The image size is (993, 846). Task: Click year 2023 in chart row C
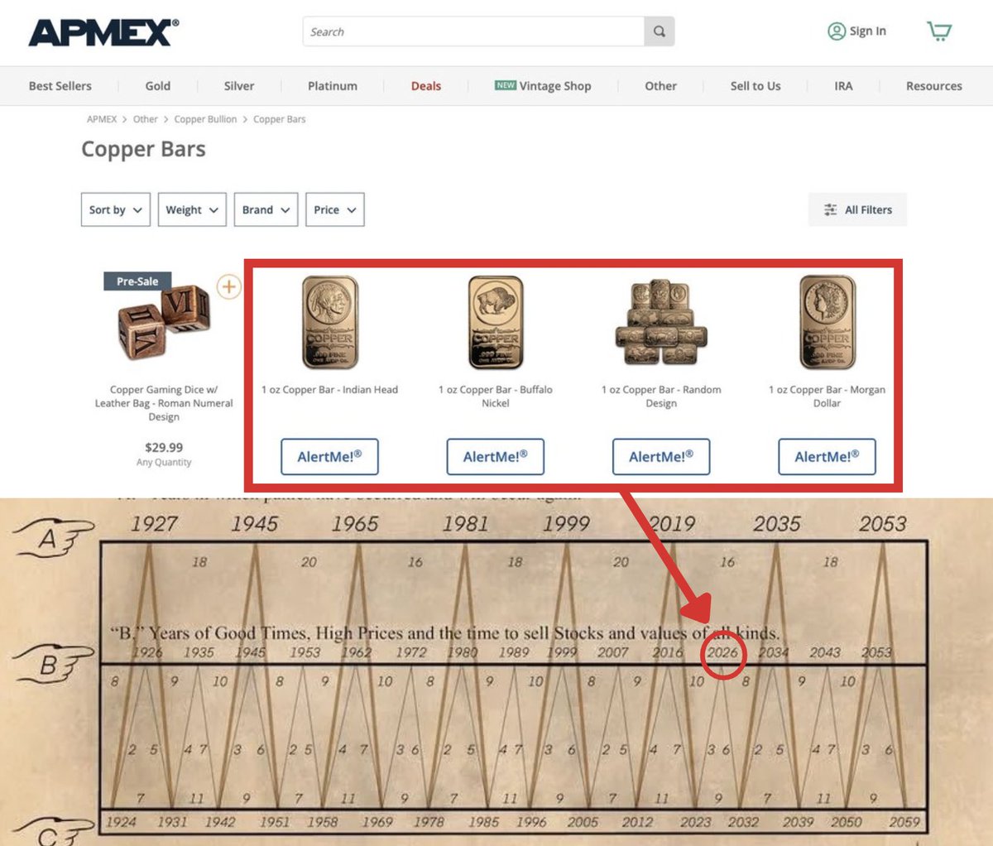pos(695,822)
